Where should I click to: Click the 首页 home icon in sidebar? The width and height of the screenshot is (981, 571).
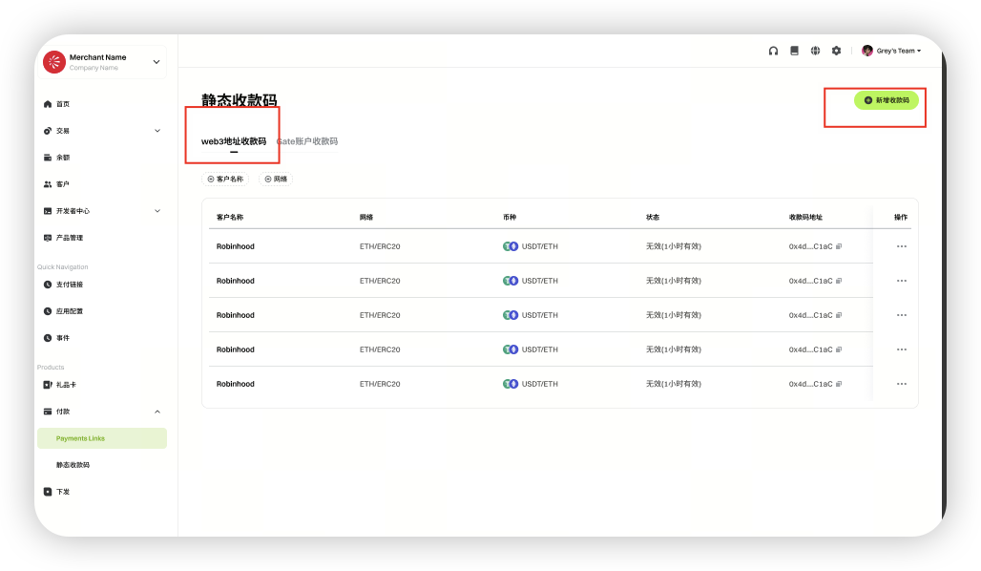tap(48, 104)
